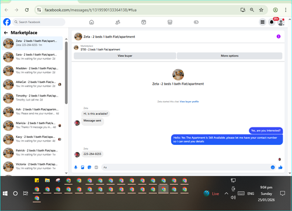The image size is (292, 211).
Task: Open the Victoria conversation
Action: pyautogui.click(x=32, y=167)
